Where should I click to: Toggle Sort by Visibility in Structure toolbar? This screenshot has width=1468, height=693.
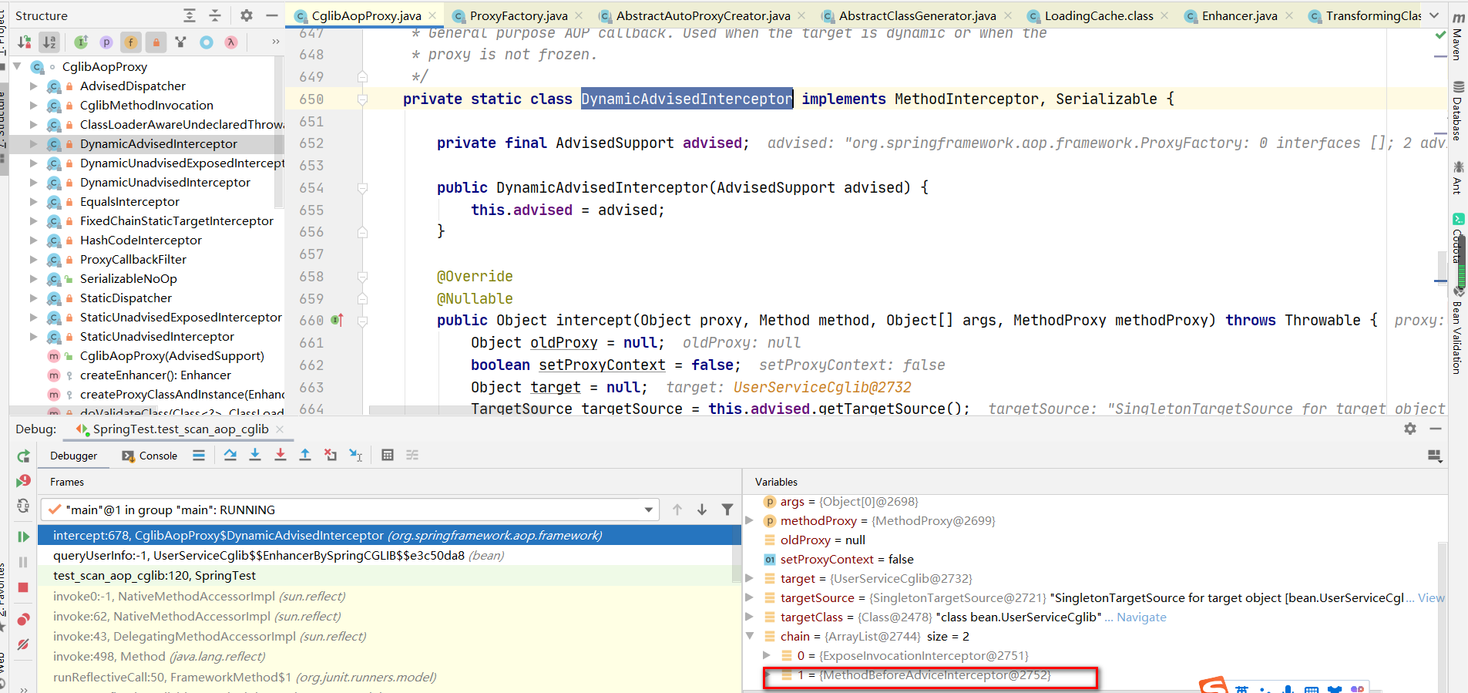[25, 42]
